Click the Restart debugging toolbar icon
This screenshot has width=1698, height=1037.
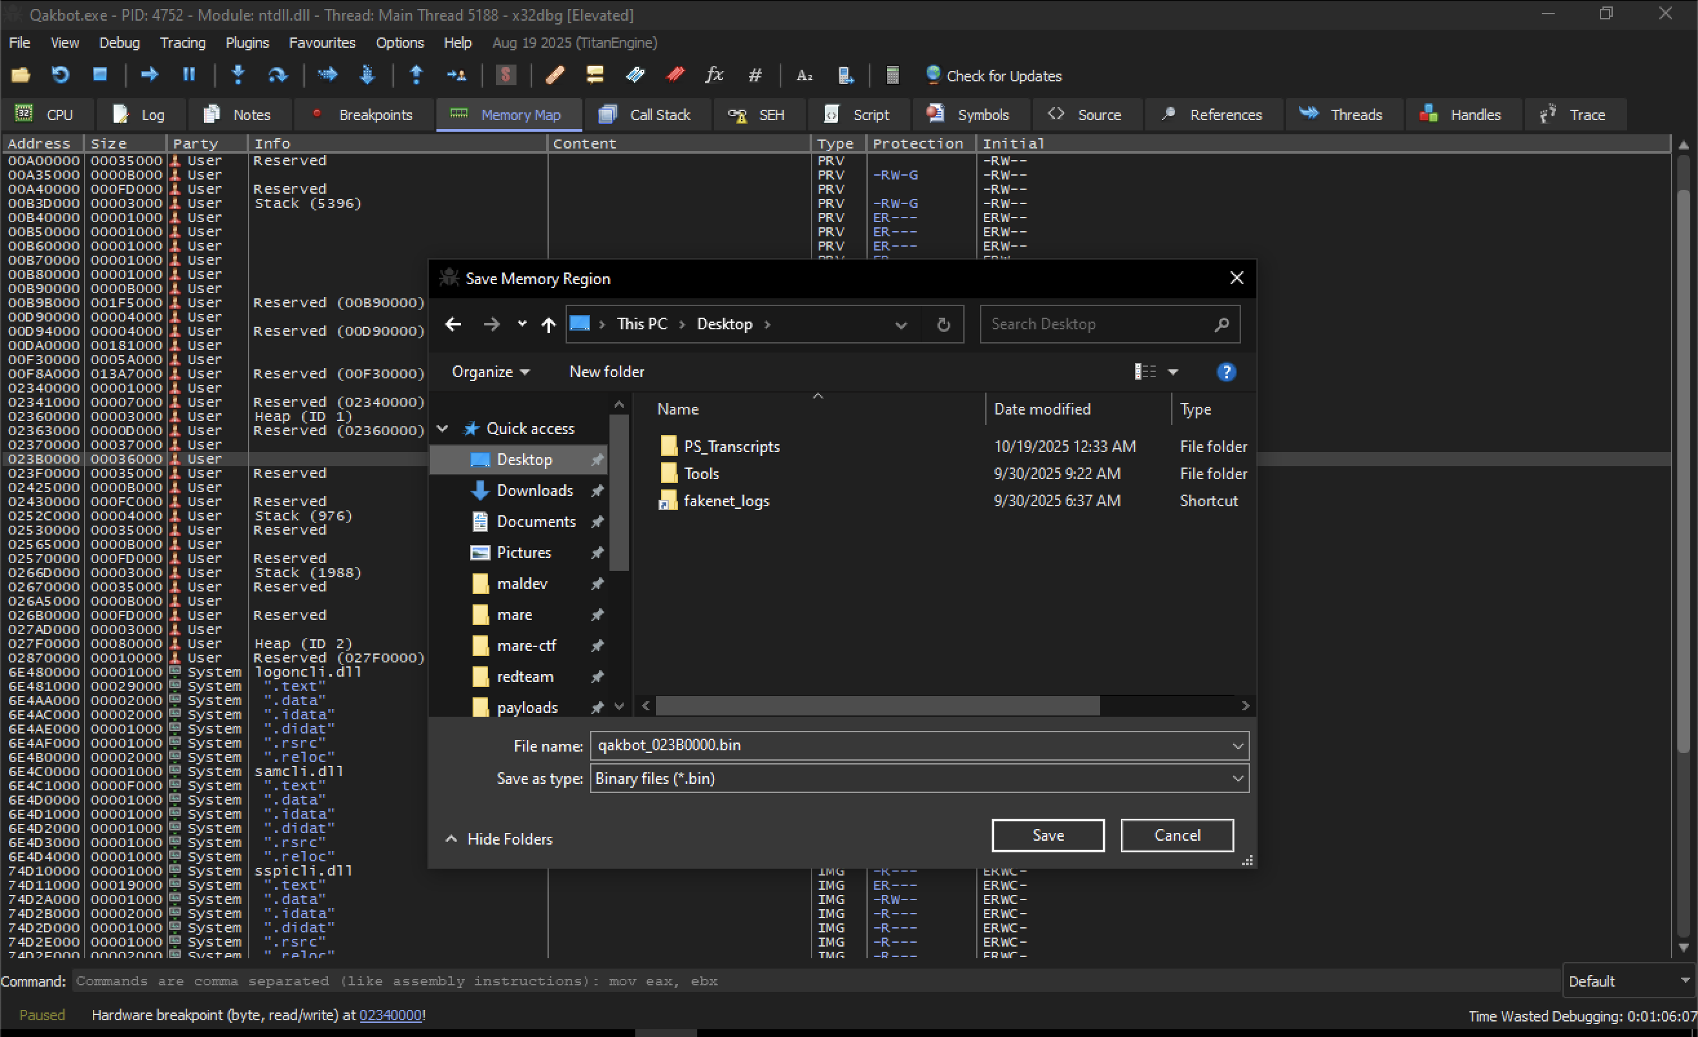[x=61, y=75]
